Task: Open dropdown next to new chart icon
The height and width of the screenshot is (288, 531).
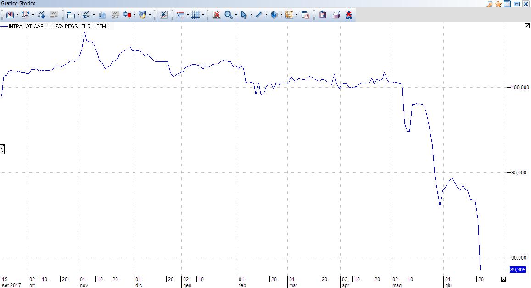Action: click(x=78, y=15)
